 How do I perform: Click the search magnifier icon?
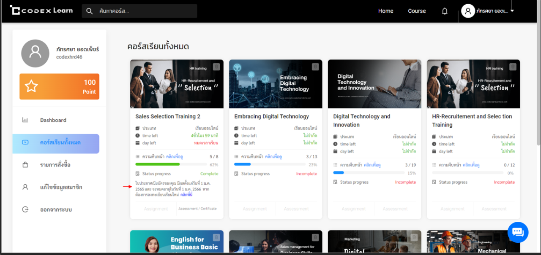pos(89,11)
